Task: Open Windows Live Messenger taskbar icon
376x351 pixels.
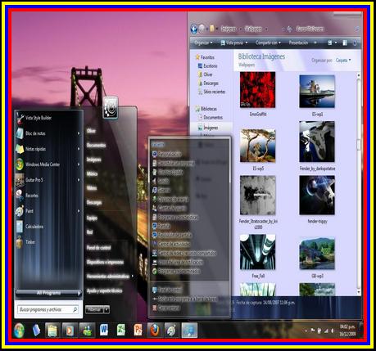Action: (x=87, y=331)
